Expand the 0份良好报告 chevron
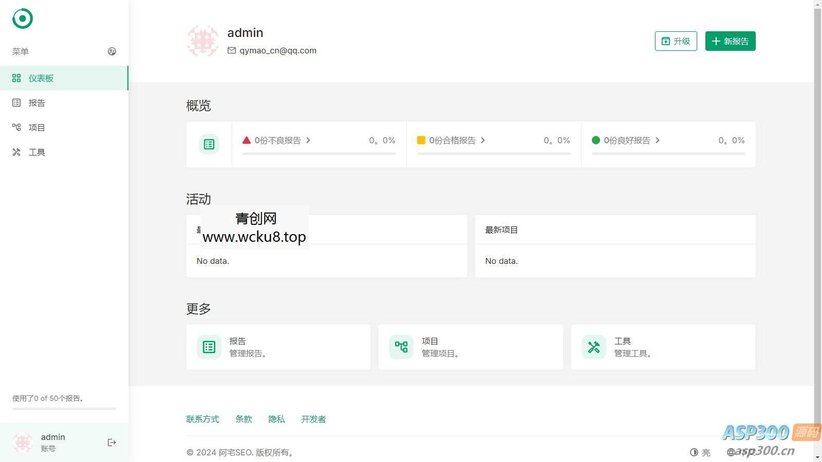Screen dimensions: 822x462 (659, 140)
